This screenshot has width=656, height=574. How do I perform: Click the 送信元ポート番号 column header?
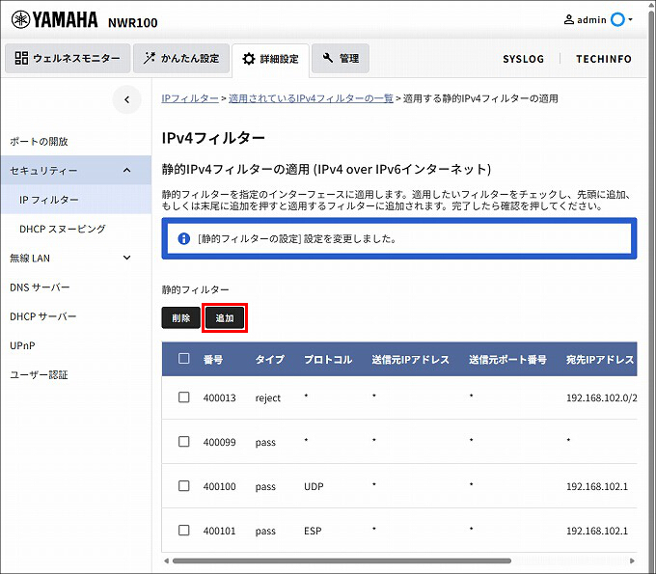pyautogui.click(x=507, y=360)
